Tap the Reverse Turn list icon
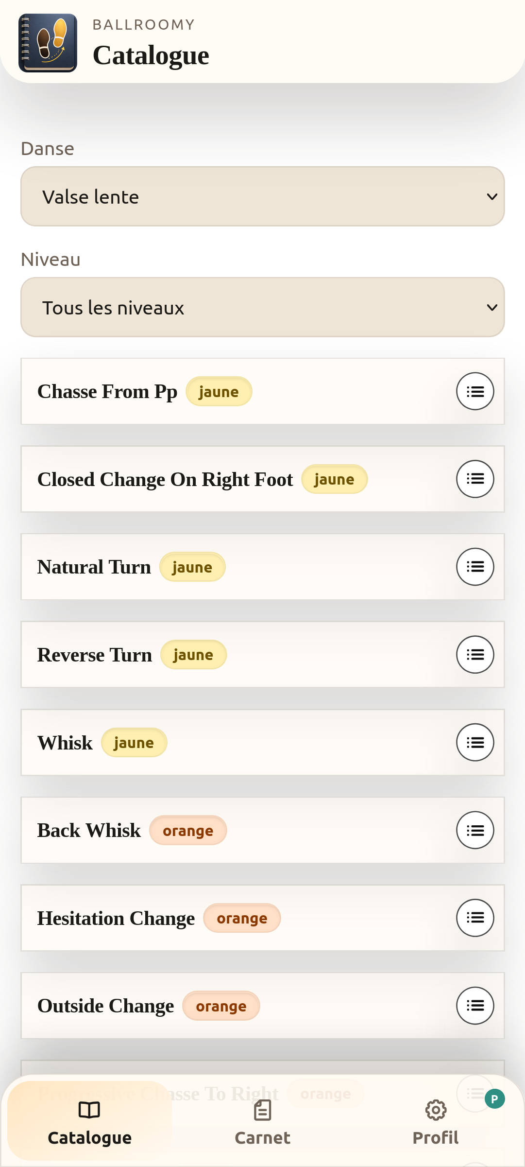Viewport: 525px width, 1167px height. [475, 655]
